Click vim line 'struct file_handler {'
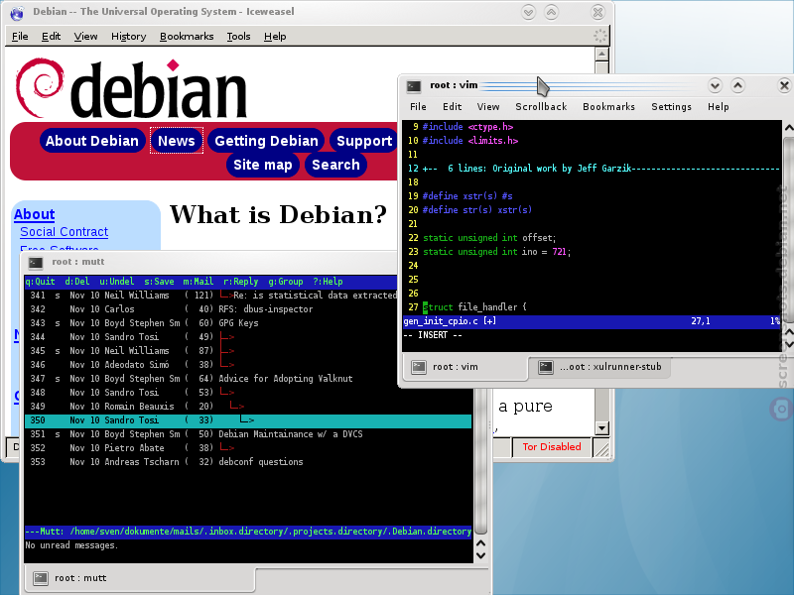Screen dimensions: 794x595 (x=475, y=307)
